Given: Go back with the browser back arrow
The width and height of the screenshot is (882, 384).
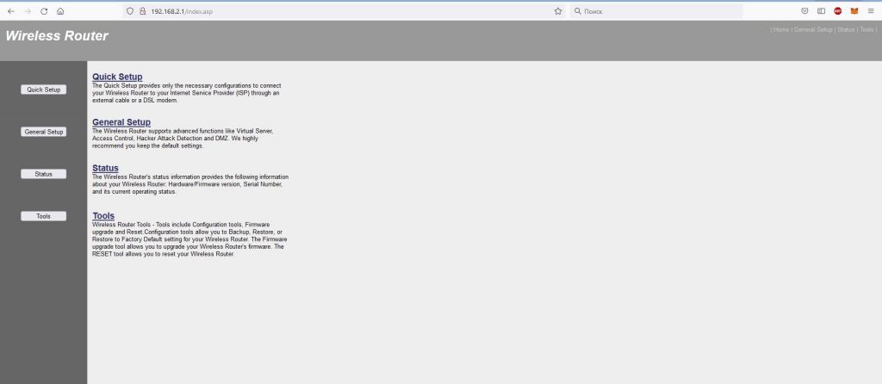Looking at the screenshot, I should pos(10,11).
